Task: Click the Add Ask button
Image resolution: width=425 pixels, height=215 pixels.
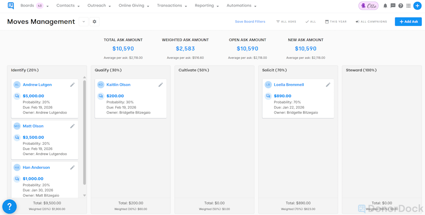Action: [x=408, y=22]
